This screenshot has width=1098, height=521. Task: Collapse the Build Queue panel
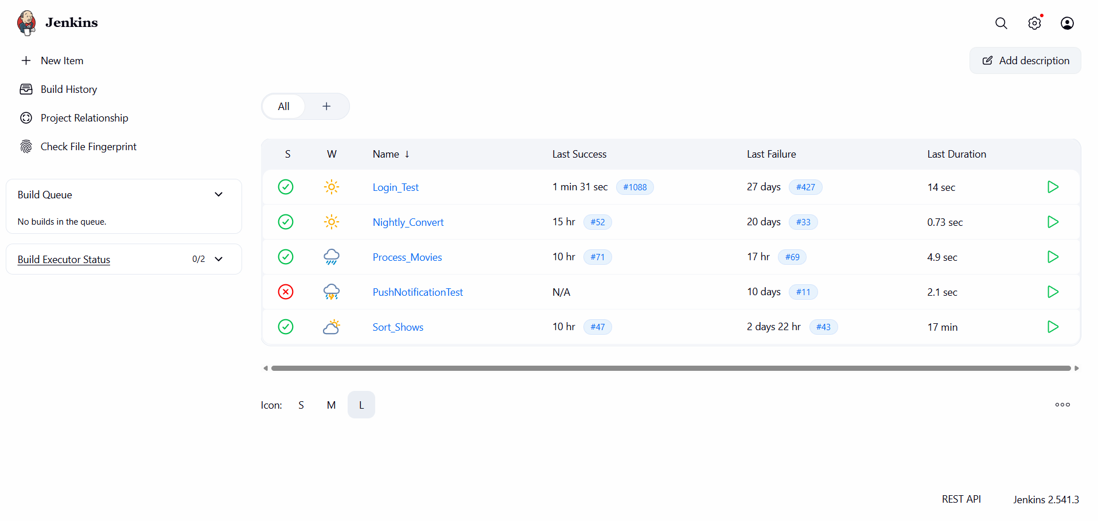point(219,194)
